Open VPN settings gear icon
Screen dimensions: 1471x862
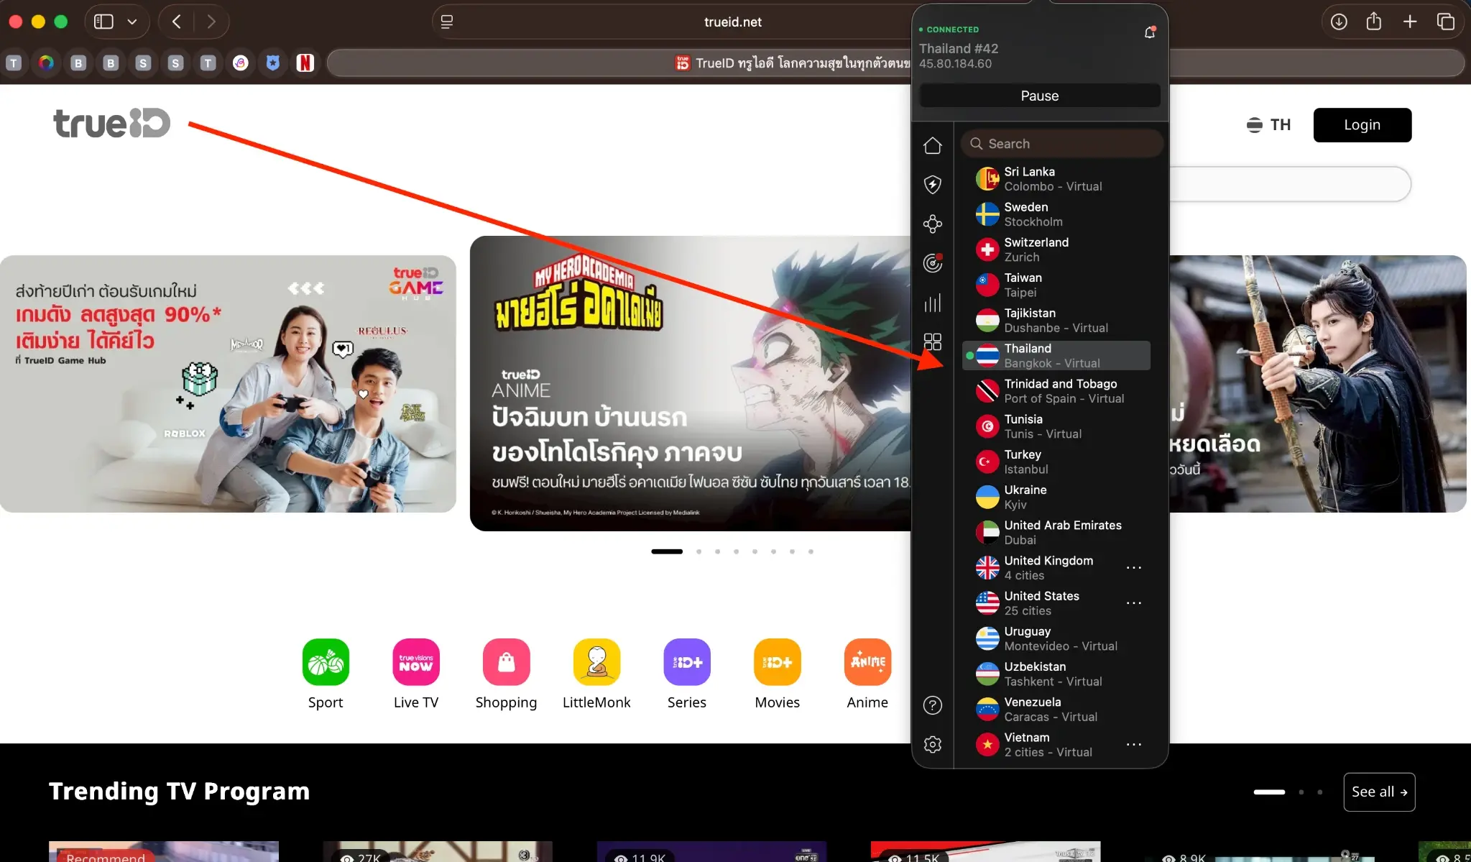[932, 744]
